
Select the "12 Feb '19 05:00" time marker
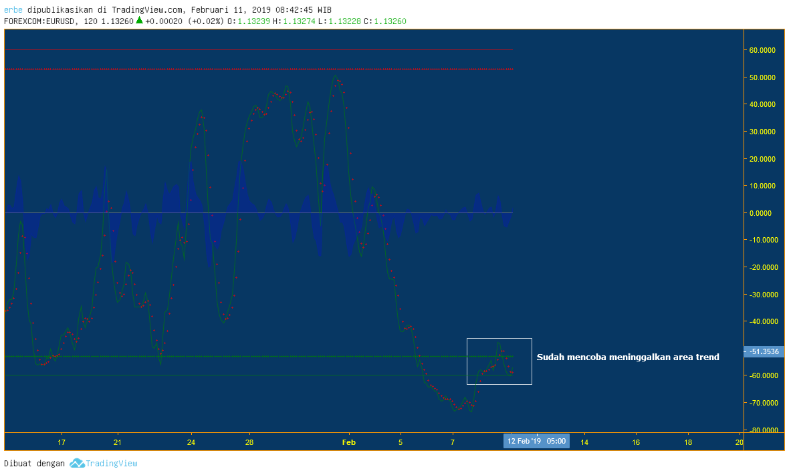coord(536,442)
